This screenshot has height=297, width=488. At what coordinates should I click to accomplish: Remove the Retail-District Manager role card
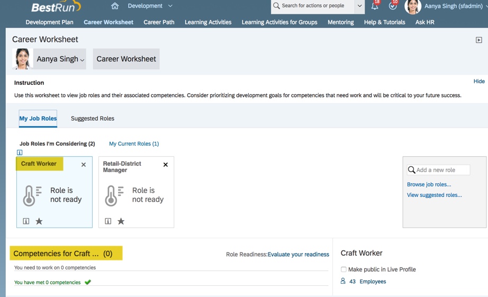click(166, 165)
